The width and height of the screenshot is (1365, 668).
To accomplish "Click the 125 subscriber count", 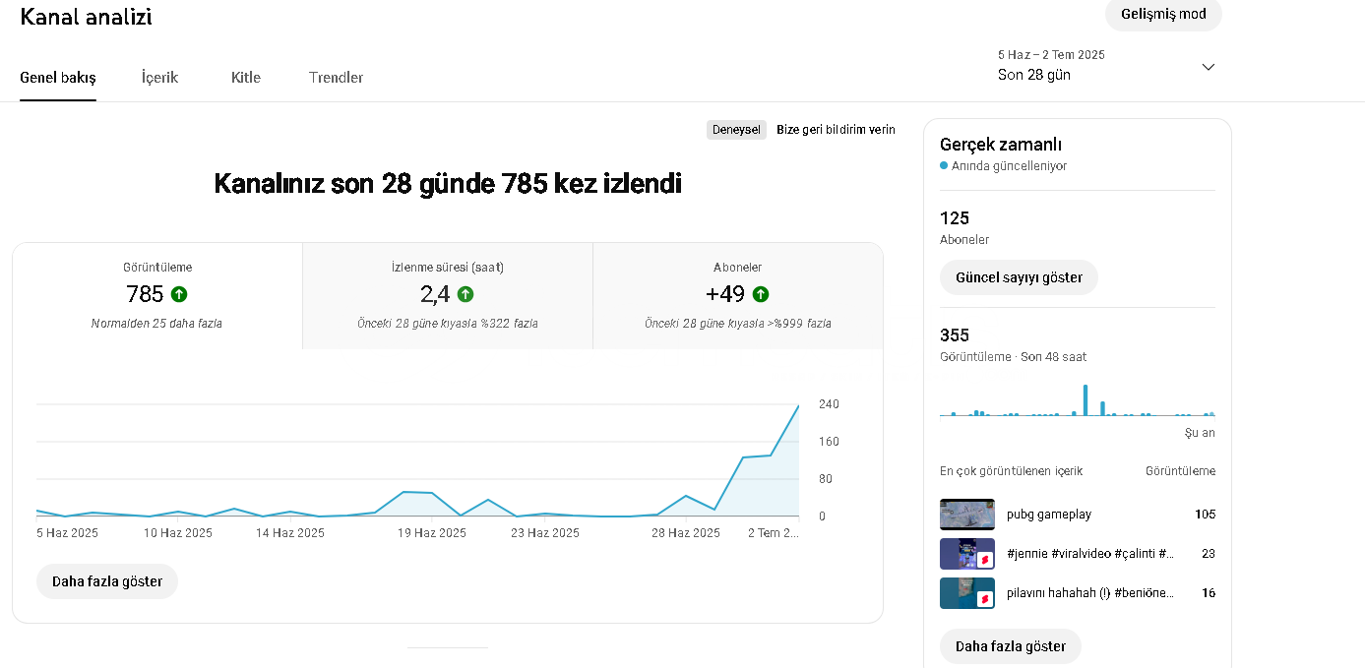I will [x=955, y=218].
